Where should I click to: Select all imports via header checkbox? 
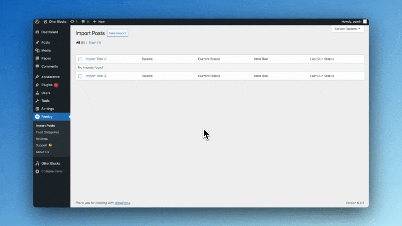80,59
